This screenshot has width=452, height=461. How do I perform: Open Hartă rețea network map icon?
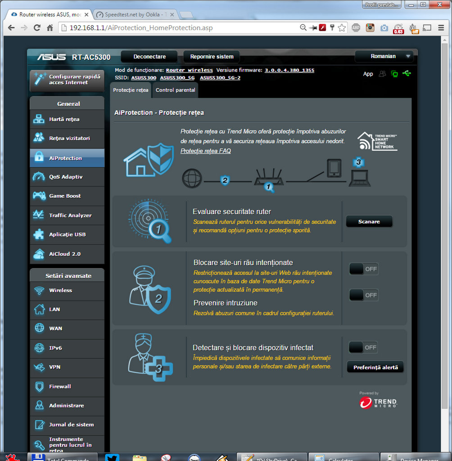point(39,119)
